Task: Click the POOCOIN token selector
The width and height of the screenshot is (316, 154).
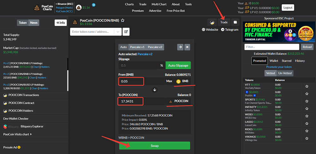Action: pyautogui.click(x=179, y=101)
